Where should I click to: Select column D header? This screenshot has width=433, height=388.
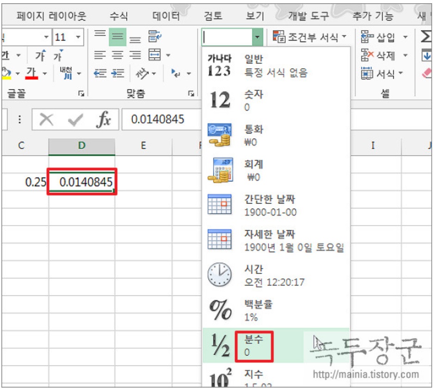coord(82,146)
